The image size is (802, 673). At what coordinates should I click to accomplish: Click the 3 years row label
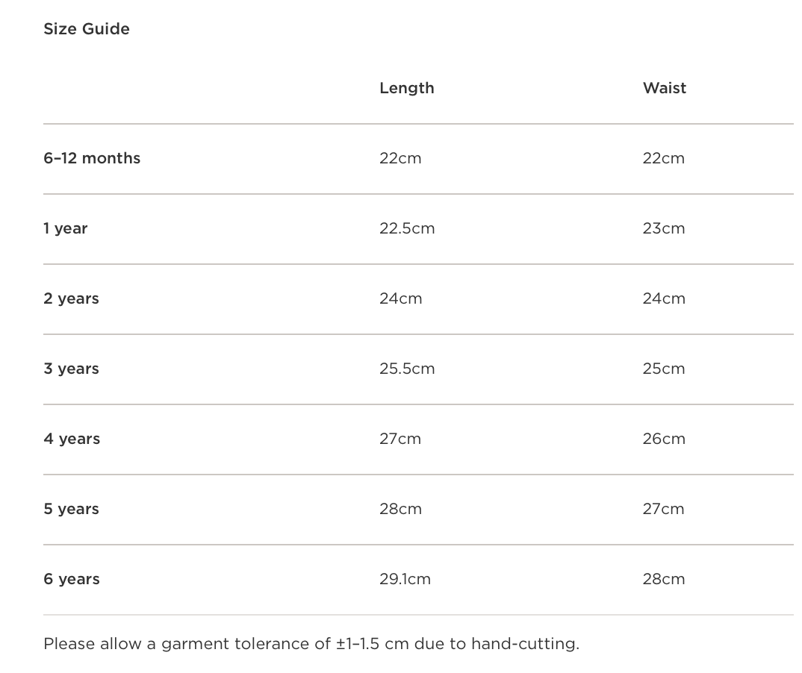click(x=71, y=369)
